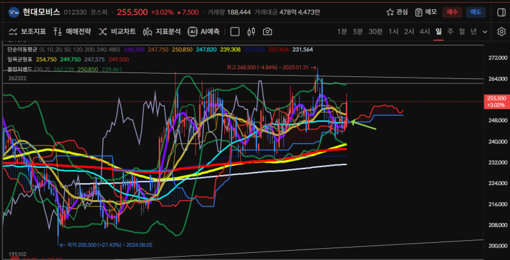Screen dimensions: 510x260
Task: Click the 매도 sell button
Action: tap(476, 12)
